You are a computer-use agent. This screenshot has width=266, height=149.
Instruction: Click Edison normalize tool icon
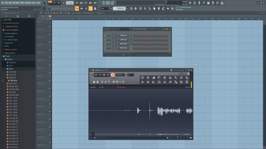click(x=148, y=77)
